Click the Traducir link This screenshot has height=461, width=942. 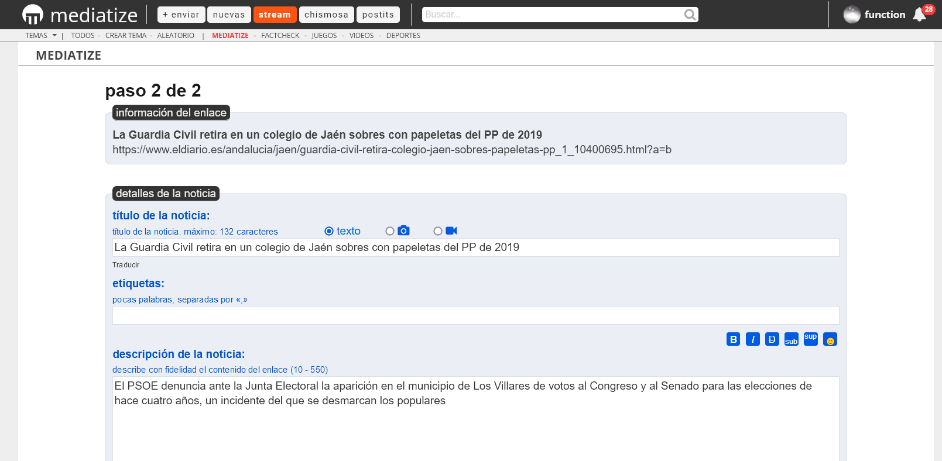[x=126, y=265]
